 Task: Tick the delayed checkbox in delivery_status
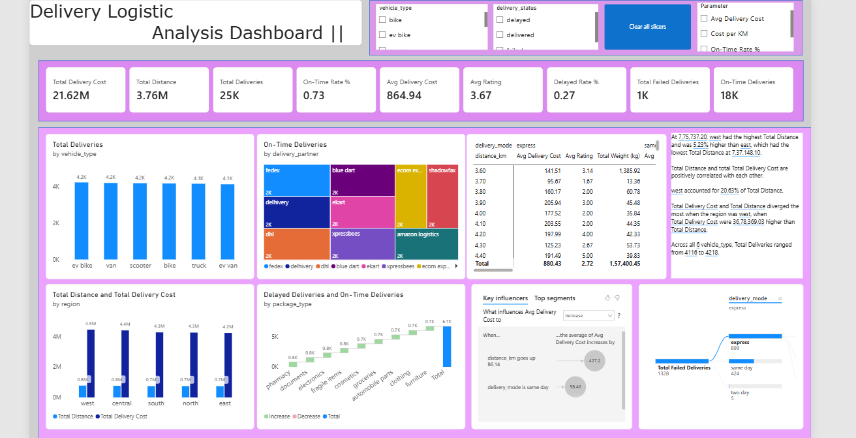500,20
